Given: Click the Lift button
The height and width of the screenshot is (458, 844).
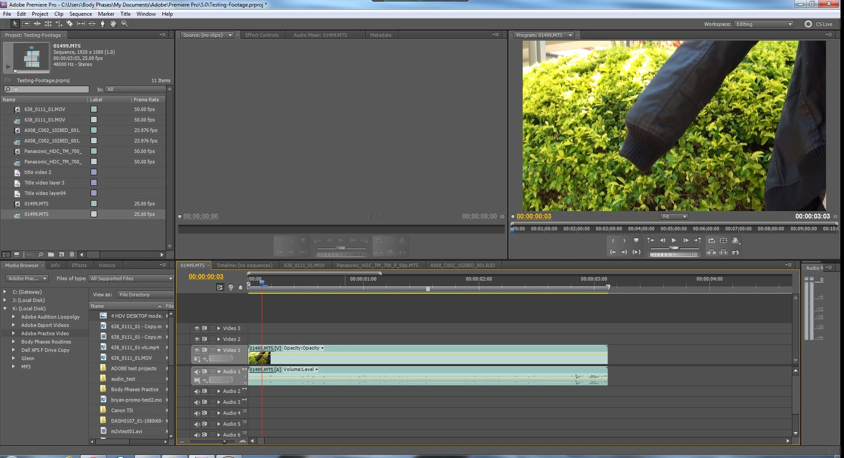Looking at the screenshot, I should pos(712,252).
